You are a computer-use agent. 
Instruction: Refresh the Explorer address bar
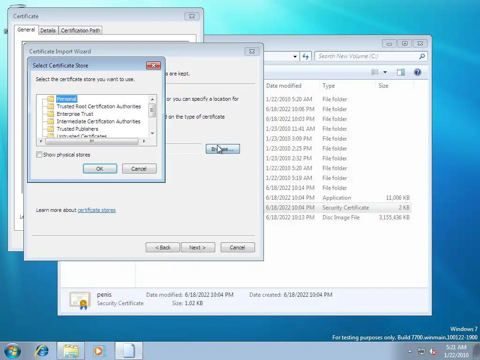[306, 56]
